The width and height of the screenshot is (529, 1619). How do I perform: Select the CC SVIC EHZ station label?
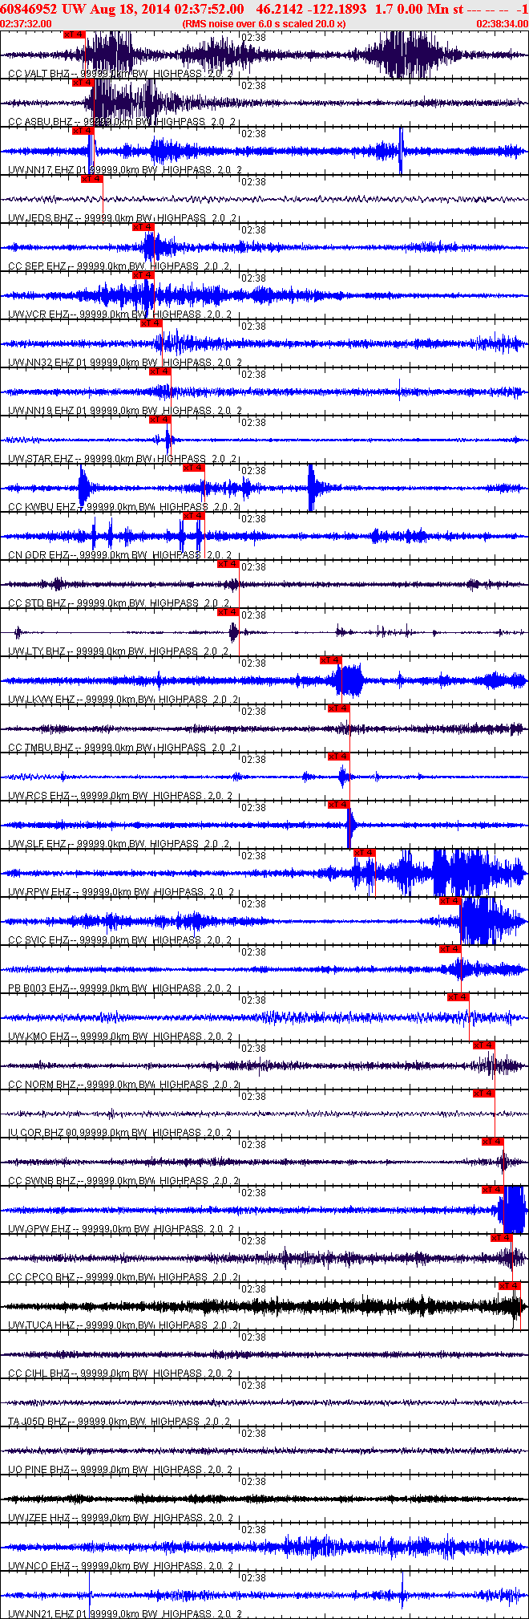(x=122, y=940)
